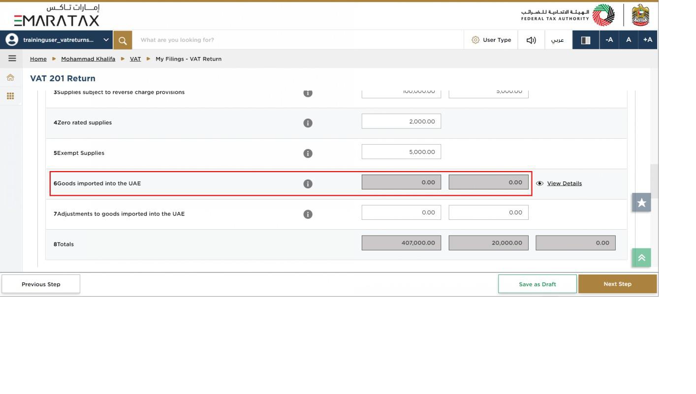Focus the 'What are you looking for?' search box

(298, 40)
